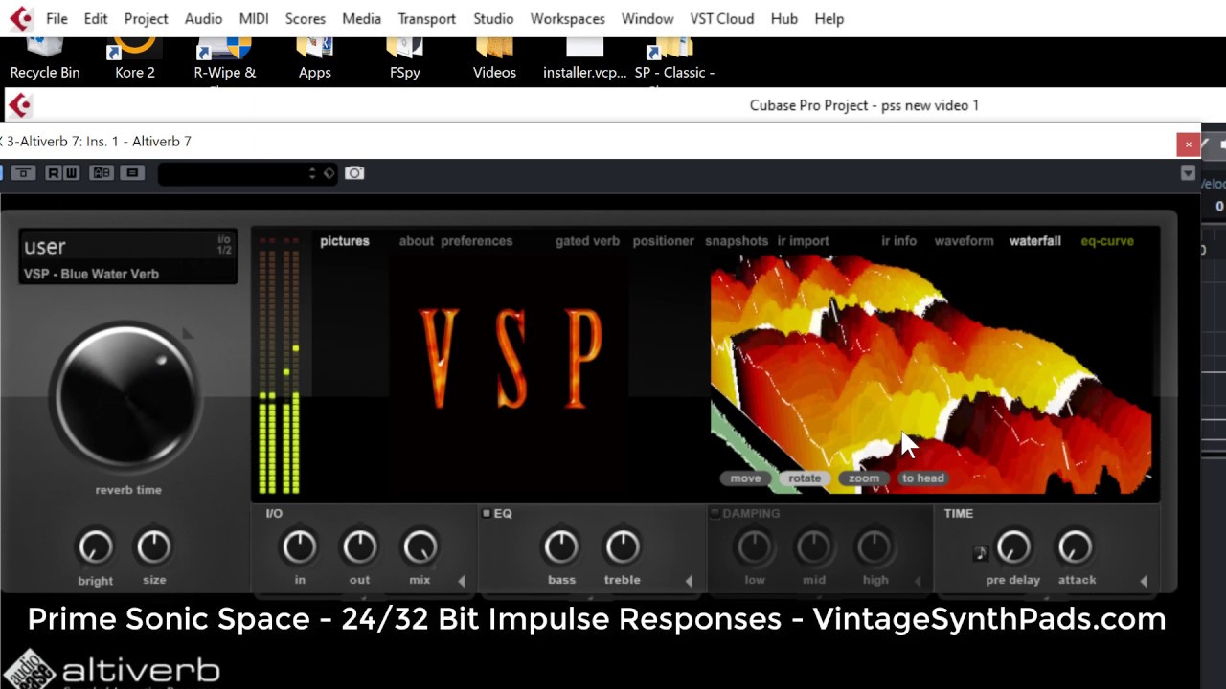Switch to the waveform view
This screenshot has width=1226, height=689.
(x=964, y=241)
